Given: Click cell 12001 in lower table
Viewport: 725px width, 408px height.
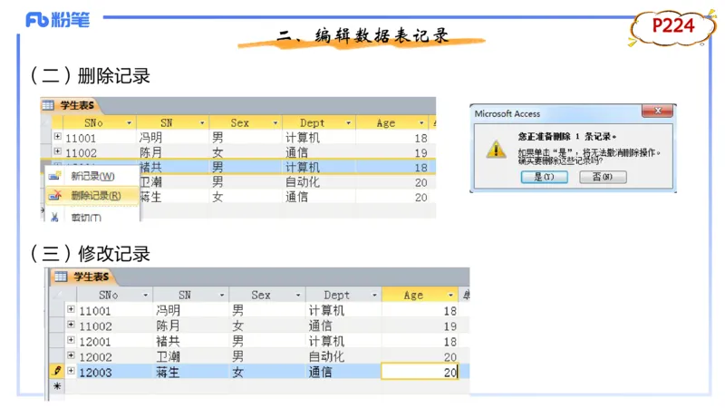Looking at the screenshot, I should tap(95, 342).
